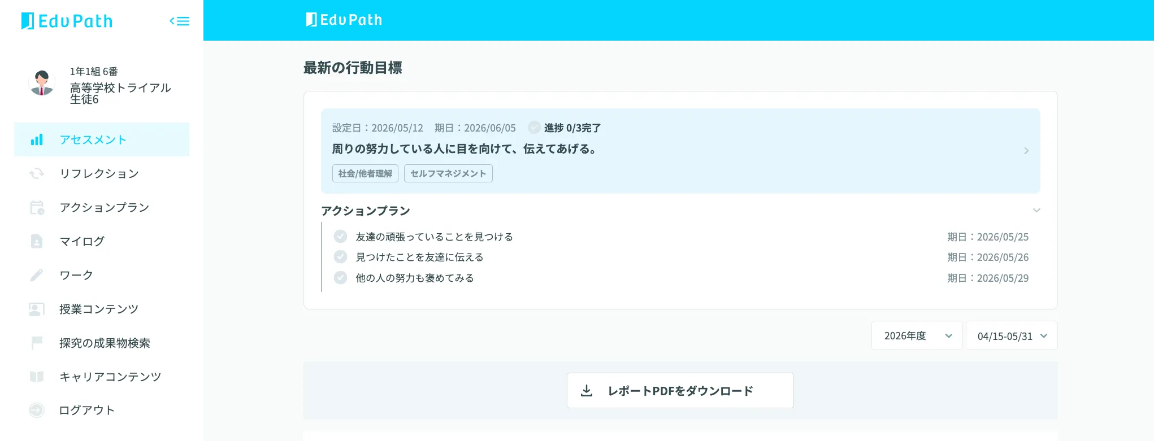Open the student avatar picture
Screen dimensions: 1154x441
point(42,83)
